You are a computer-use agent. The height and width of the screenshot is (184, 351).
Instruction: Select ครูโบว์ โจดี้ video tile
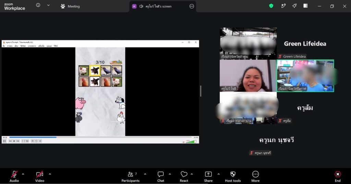[248, 76]
